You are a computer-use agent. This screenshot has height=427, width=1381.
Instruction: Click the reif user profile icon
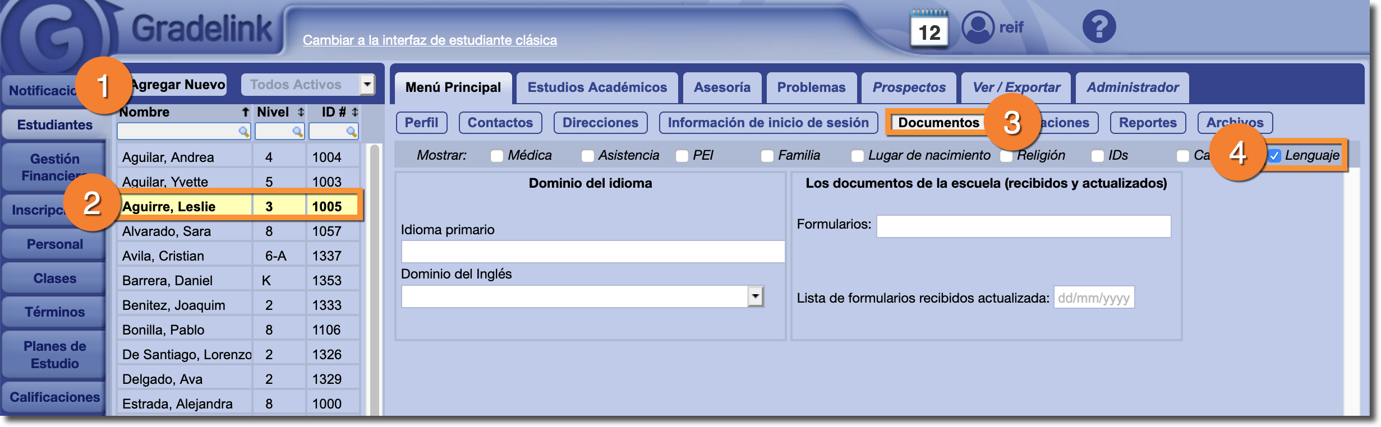[x=978, y=27]
